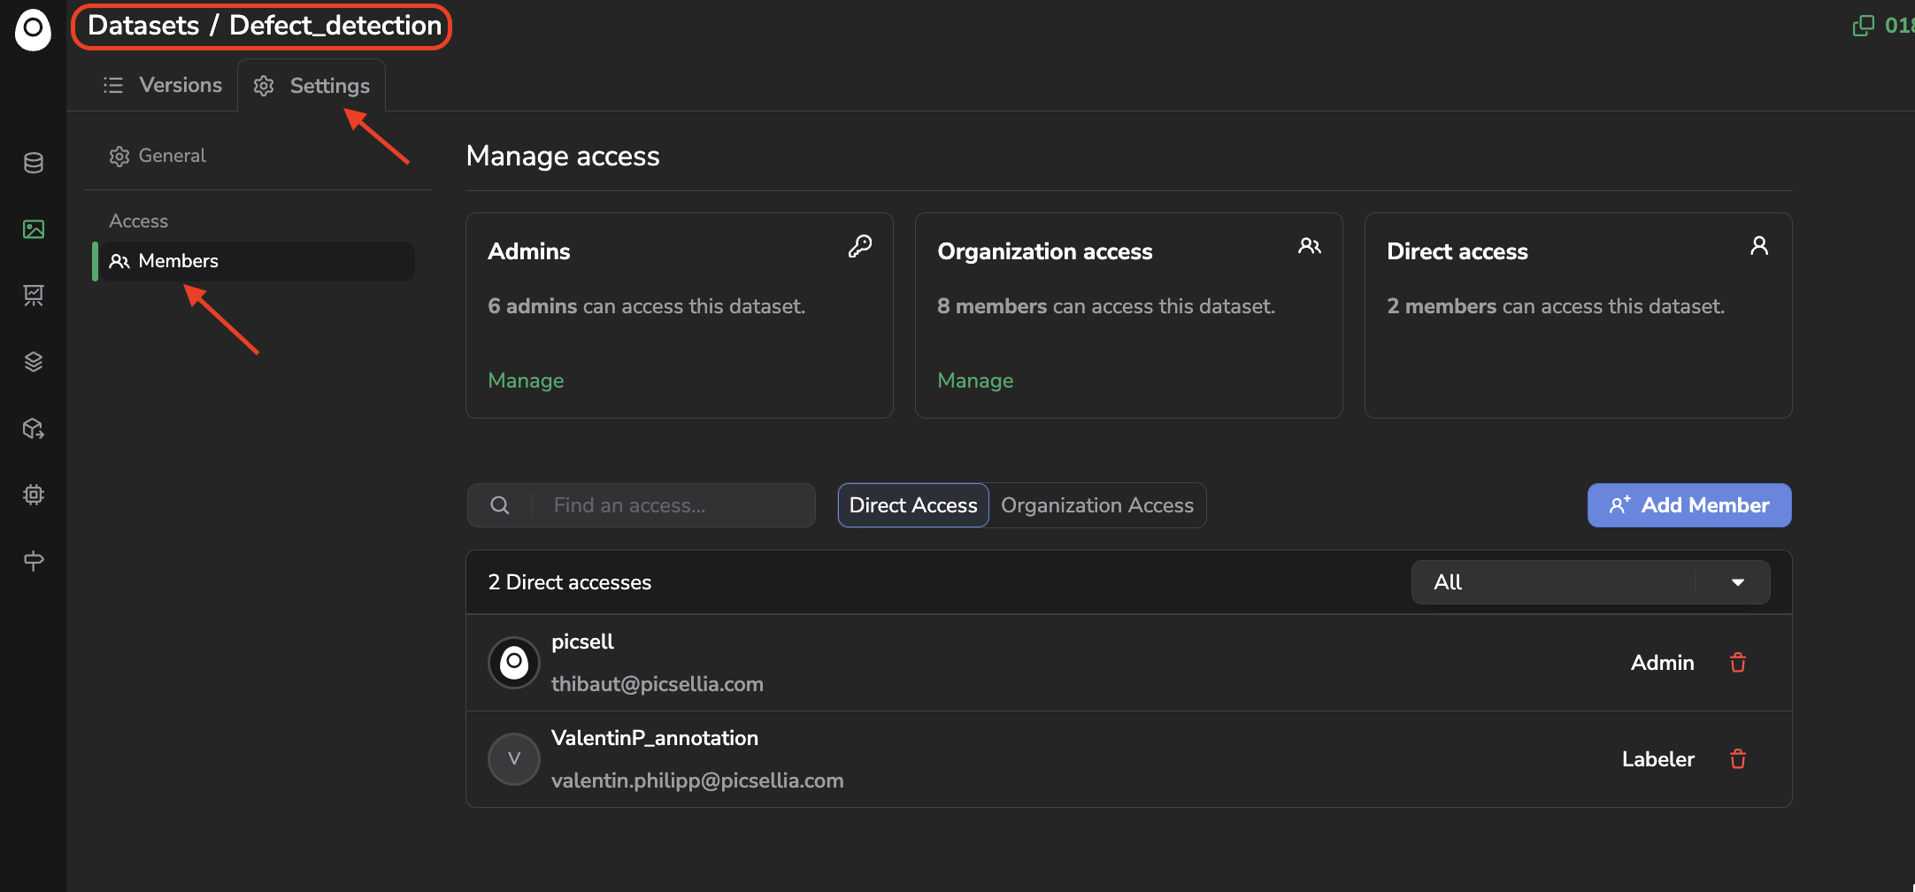Open General settings in side menu
1915x892 pixels.
click(x=172, y=156)
